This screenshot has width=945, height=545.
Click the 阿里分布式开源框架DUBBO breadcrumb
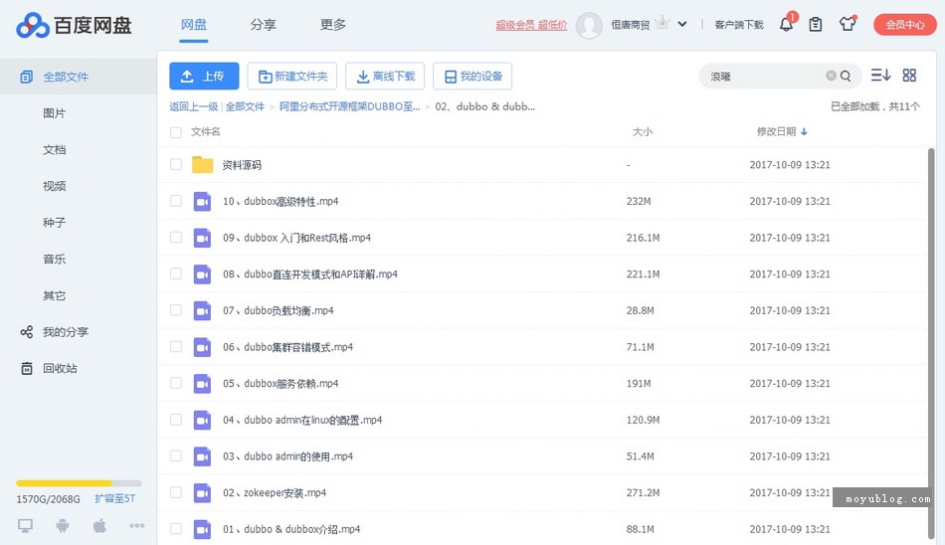point(349,106)
